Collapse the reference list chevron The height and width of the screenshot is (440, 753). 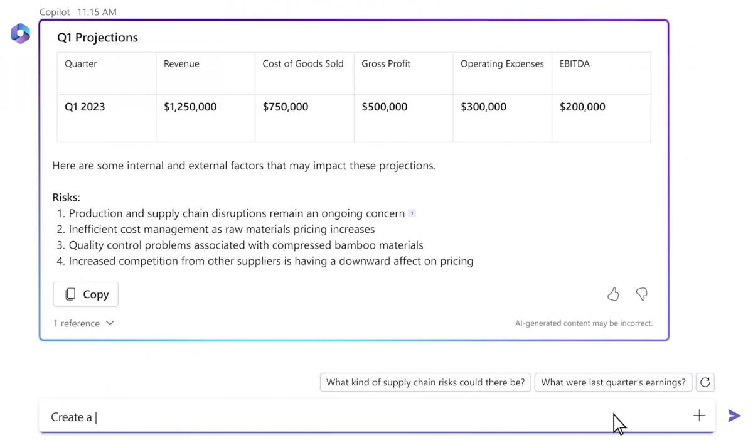coord(110,323)
